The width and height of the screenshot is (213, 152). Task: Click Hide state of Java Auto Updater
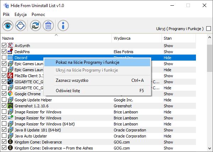pyautogui.click(x=167, y=136)
